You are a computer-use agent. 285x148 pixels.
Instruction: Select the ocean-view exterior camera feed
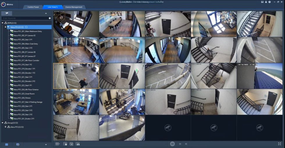[x=260, y=76]
